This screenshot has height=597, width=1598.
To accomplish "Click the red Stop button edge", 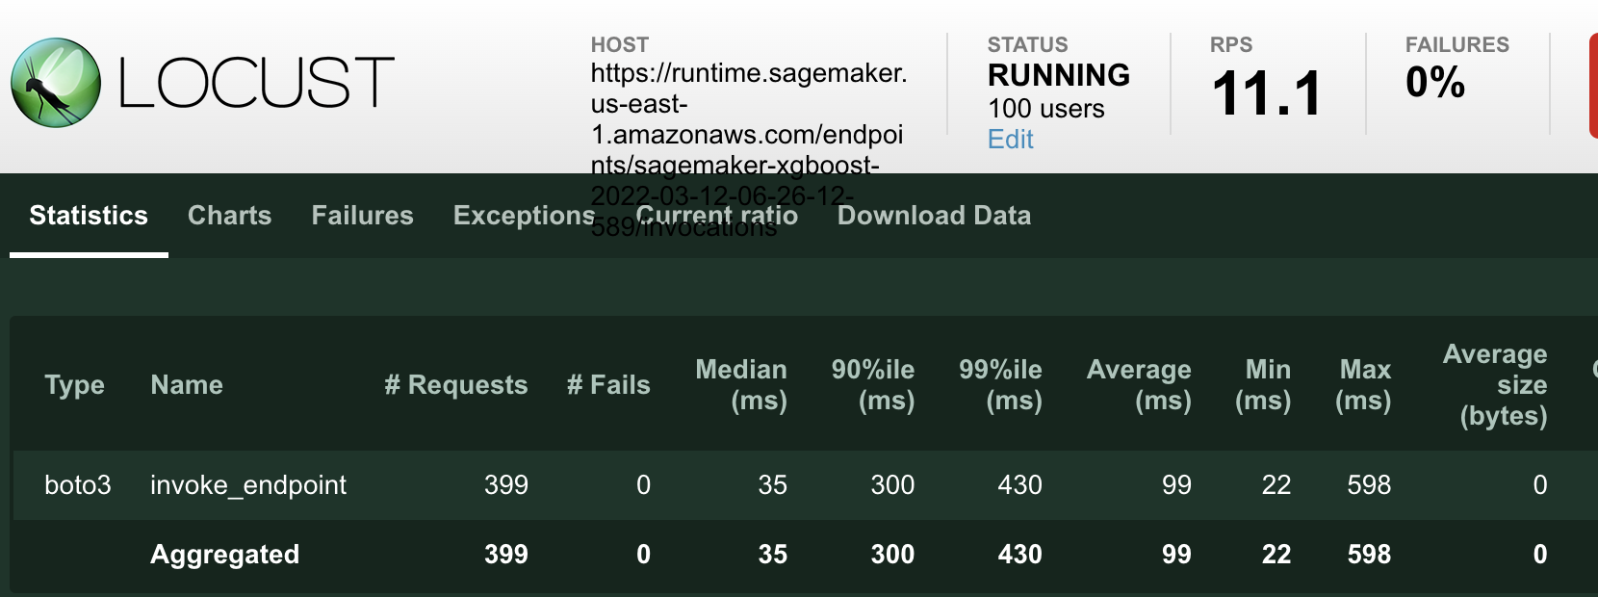I will 1593,85.
